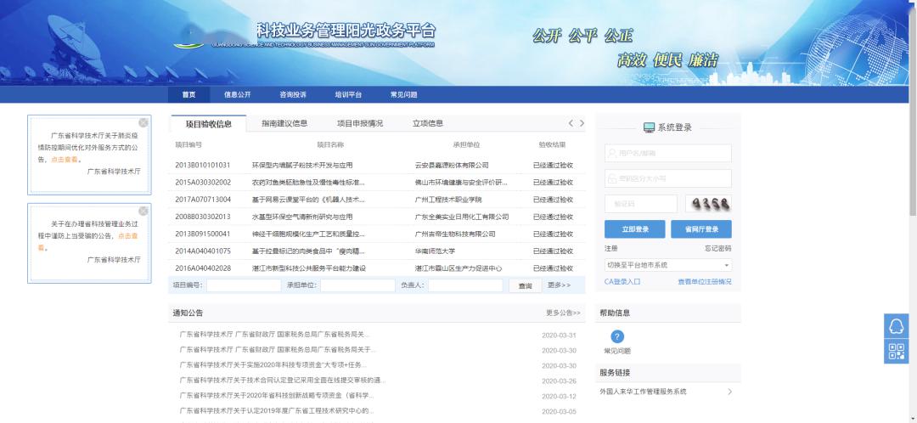This screenshot has width=917, height=423.
Task: Click the blue question mark 常见问题 icon
Action: [x=617, y=337]
